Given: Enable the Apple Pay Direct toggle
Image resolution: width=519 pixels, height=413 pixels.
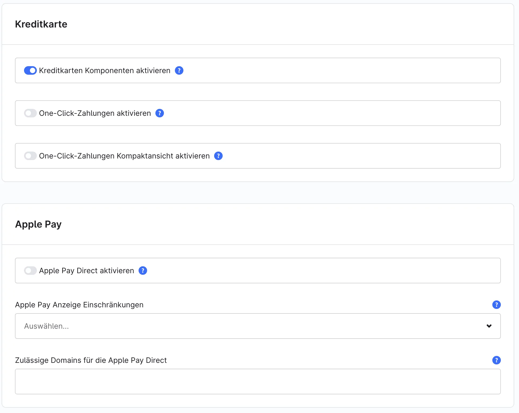Looking at the screenshot, I should 30,271.
